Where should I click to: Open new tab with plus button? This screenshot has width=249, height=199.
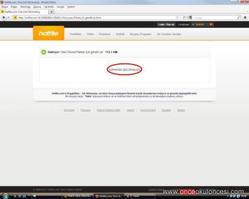(51, 12)
